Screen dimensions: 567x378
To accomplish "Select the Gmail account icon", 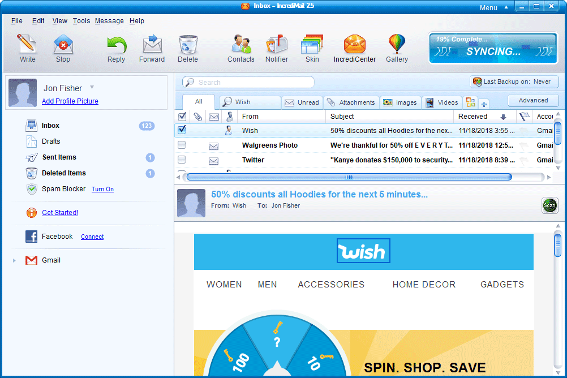I will tap(32, 260).
